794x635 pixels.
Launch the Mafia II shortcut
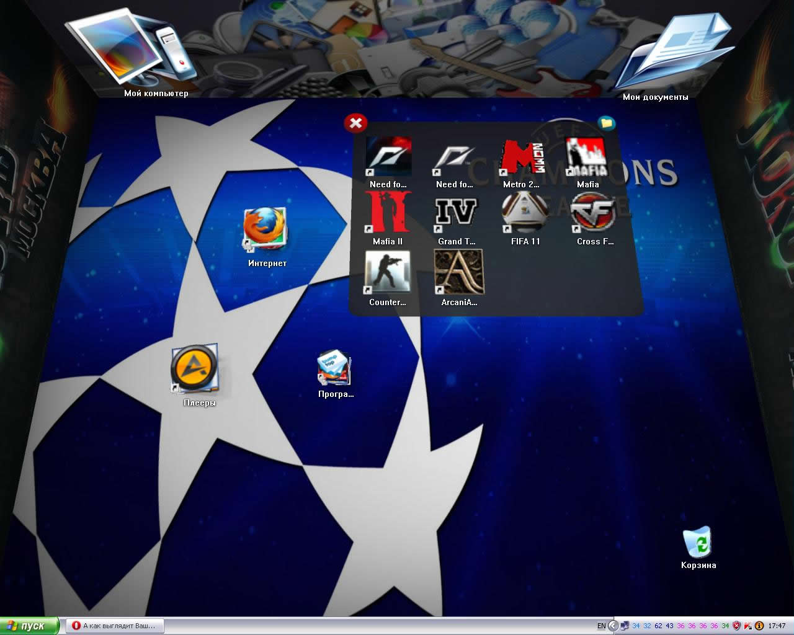[388, 213]
